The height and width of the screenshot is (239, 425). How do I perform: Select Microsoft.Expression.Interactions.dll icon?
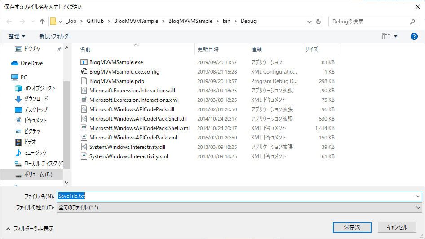click(x=84, y=91)
